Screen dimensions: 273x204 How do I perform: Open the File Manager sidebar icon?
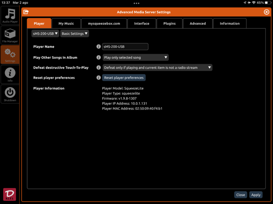(x=10, y=35)
